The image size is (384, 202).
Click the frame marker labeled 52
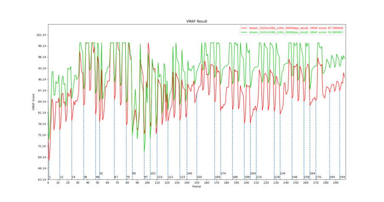(101, 173)
